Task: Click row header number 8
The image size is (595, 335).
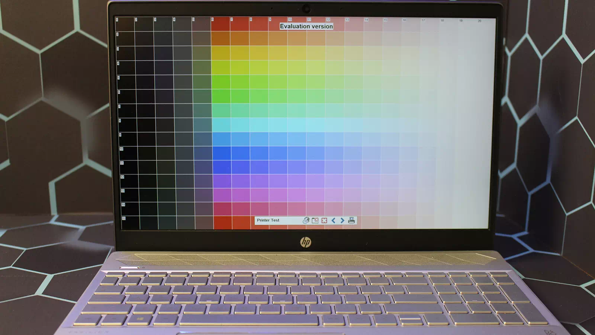Action: pyautogui.click(x=120, y=120)
